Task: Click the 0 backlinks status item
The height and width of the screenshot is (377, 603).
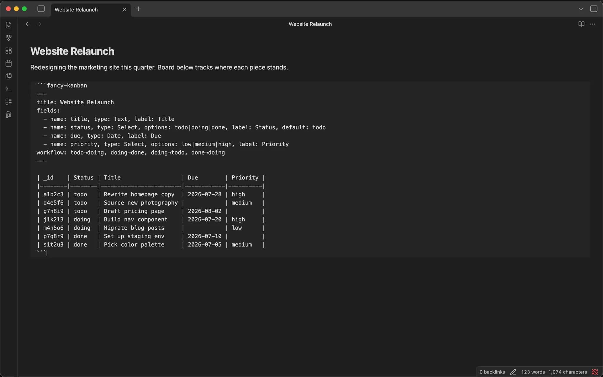Action: [x=492, y=372]
